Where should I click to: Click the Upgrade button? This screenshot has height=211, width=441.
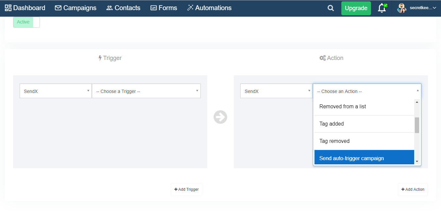[x=356, y=8]
